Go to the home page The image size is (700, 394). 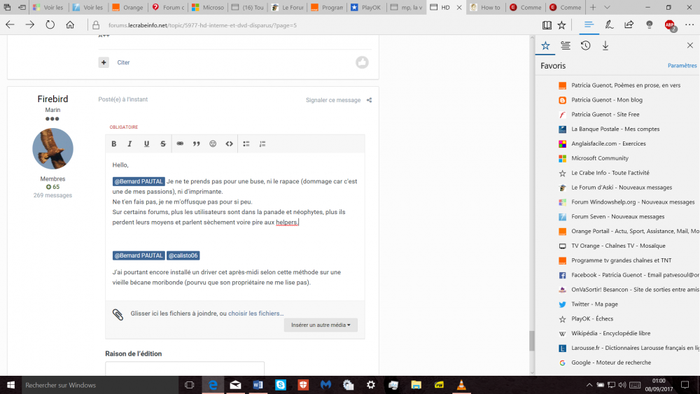[x=70, y=25]
